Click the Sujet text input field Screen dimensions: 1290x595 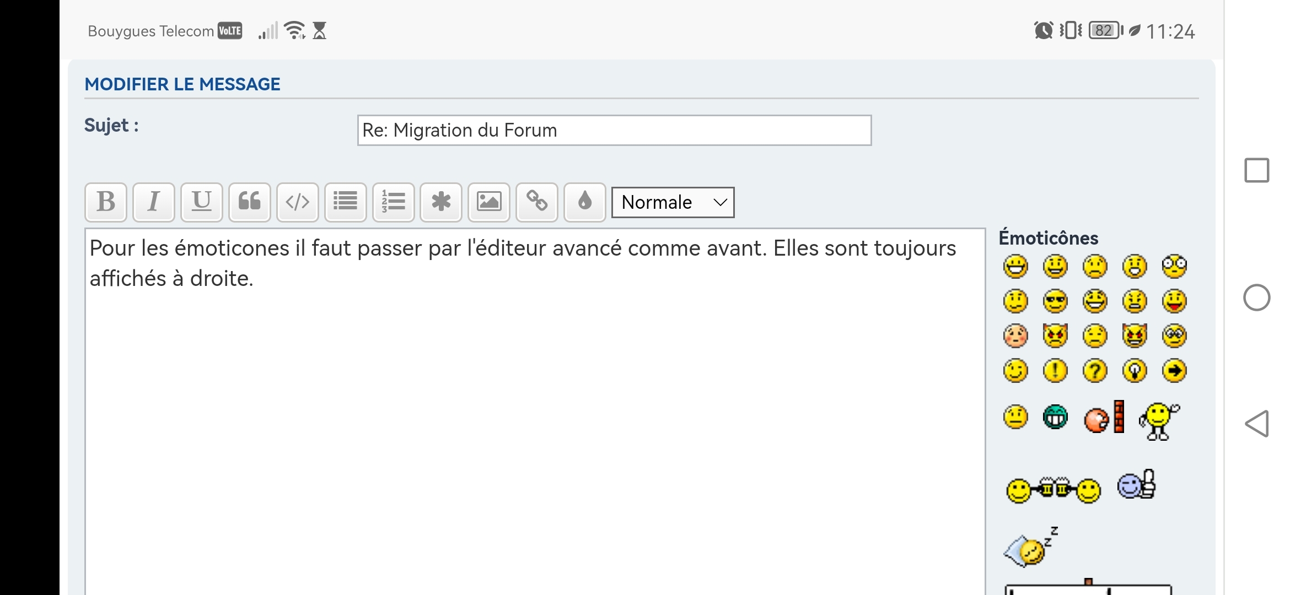[x=614, y=131]
